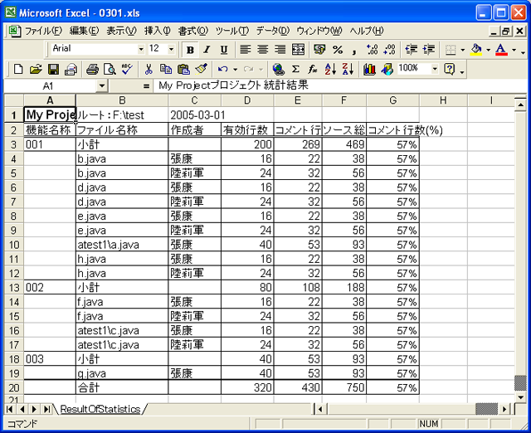Screen dimensions: 531x433
Task: Toggle underline formatting
Action: pos(223,50)
